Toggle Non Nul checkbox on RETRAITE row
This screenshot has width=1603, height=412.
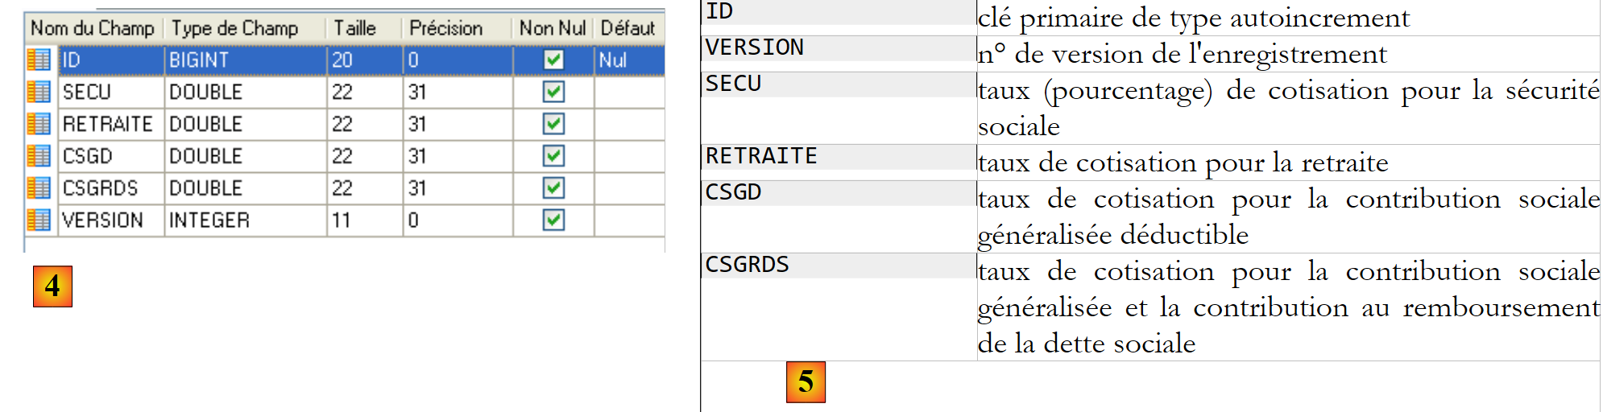tap(553, 124)
